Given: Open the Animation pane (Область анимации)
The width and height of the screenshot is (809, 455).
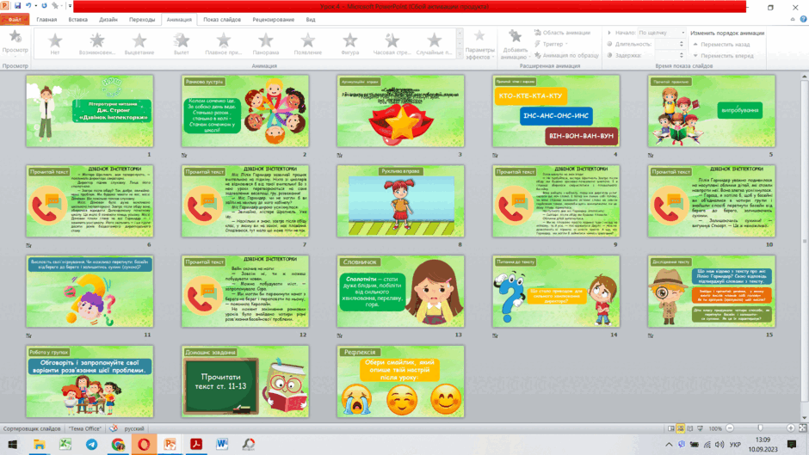Looking at the screenshot, I should (x=562, y=33).
